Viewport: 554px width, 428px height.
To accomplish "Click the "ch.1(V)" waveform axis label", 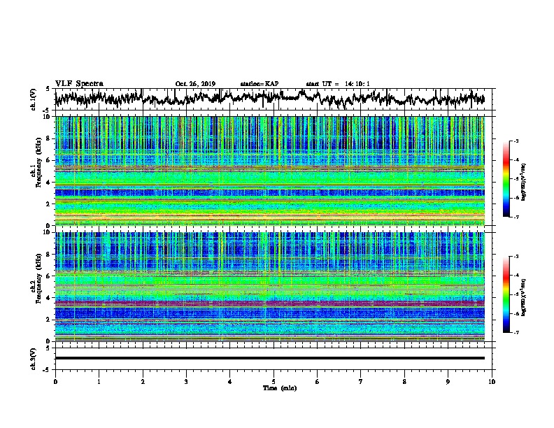I will 34,99.
